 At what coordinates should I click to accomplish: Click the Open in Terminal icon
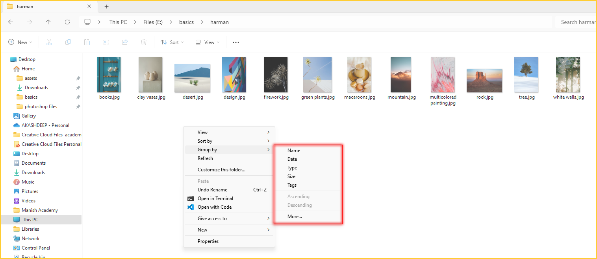191,198
